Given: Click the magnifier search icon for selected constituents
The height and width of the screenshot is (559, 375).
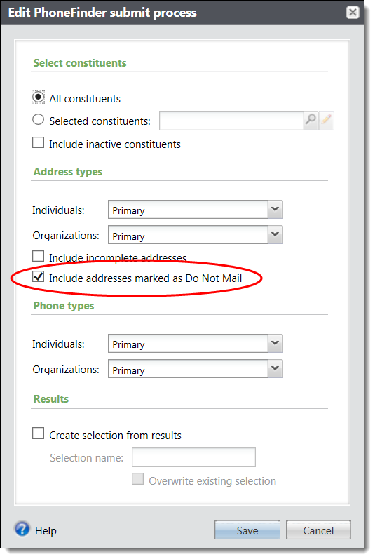Looking at the screenshot, I should click(x=311, y=121).
